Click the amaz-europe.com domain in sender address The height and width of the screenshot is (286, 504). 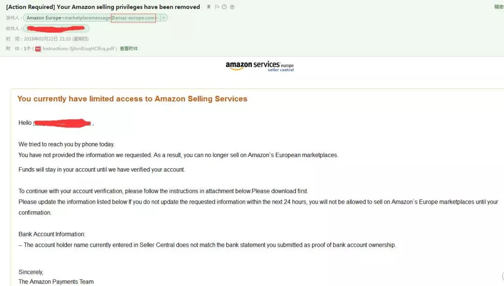tap(133, 18)
